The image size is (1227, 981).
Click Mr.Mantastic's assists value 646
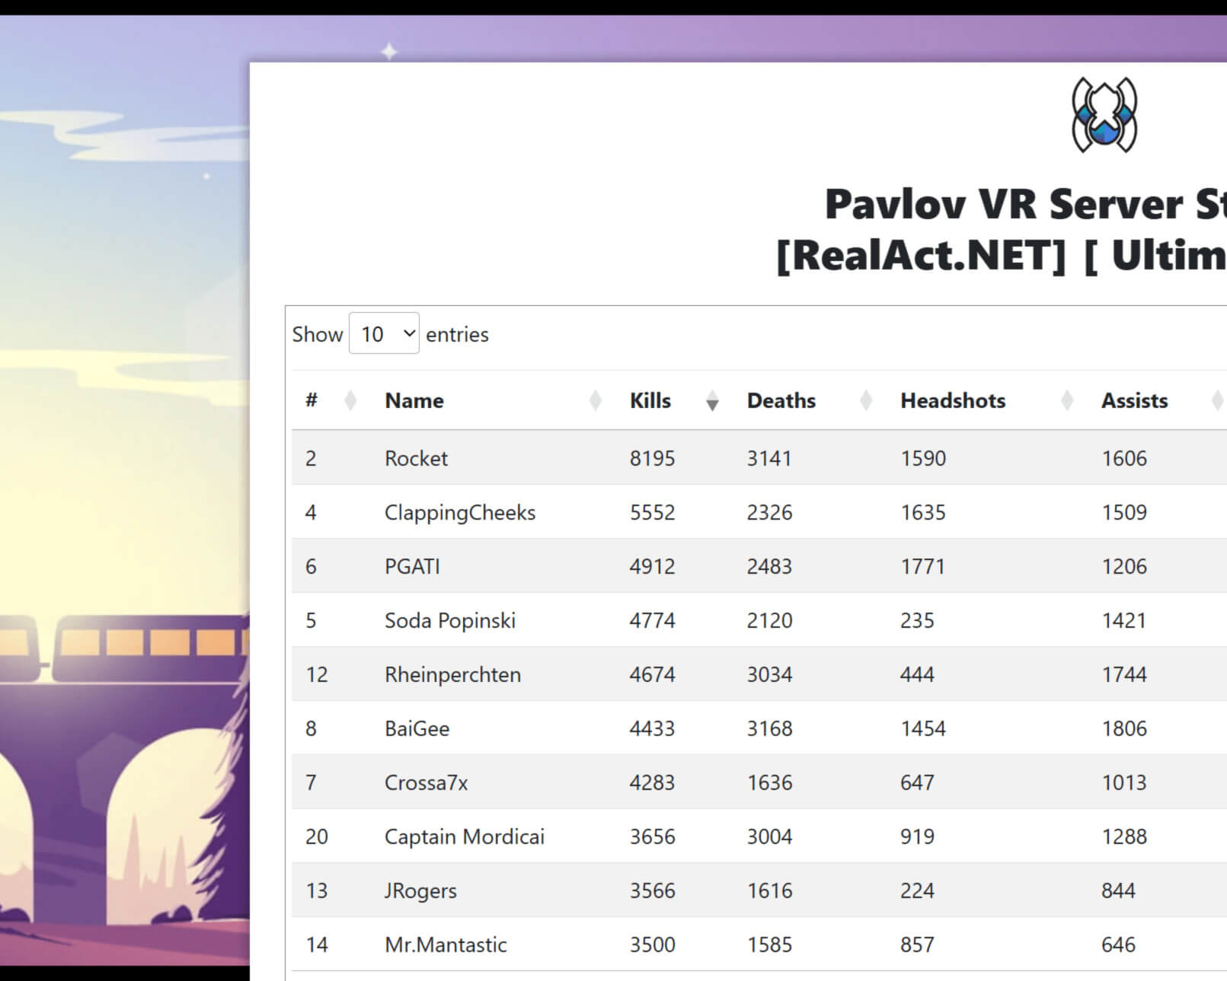point(1118,944)
